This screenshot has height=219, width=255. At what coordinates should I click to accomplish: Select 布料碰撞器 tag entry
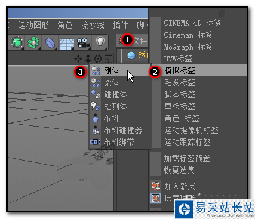[x=120, y=130]
